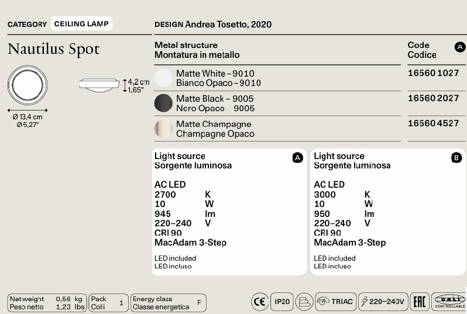The width and height of the screenshot is (467, 314).
Task: Click the Pack Colli 1 box
Action: coord(108,303)
